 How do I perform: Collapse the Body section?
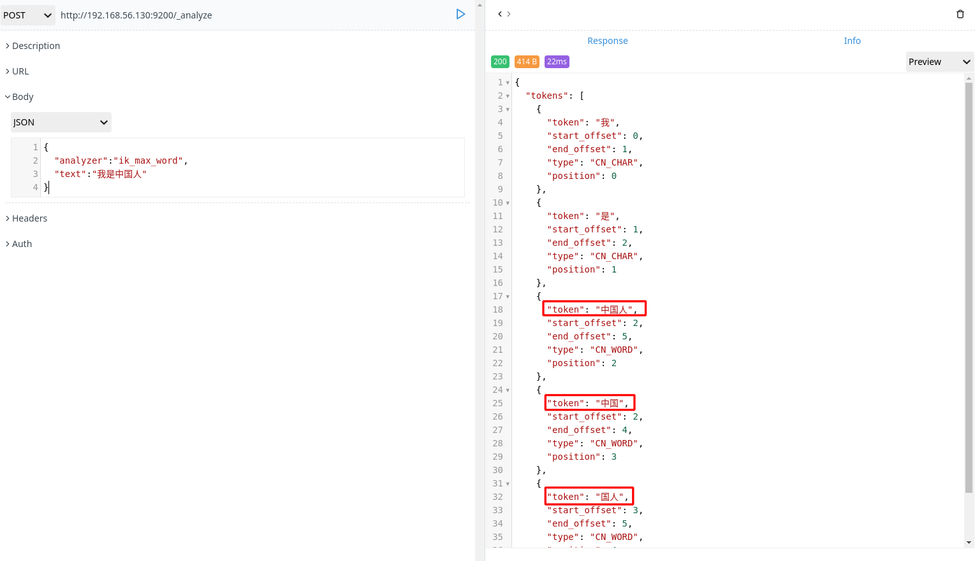[x=22, y=96]
